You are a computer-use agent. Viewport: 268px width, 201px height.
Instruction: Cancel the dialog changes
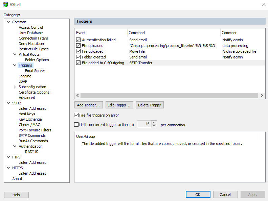pos(225,195)
